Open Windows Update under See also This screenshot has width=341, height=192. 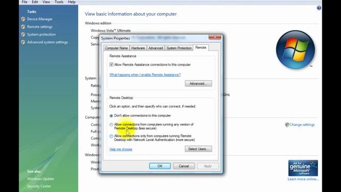point(40,179)
